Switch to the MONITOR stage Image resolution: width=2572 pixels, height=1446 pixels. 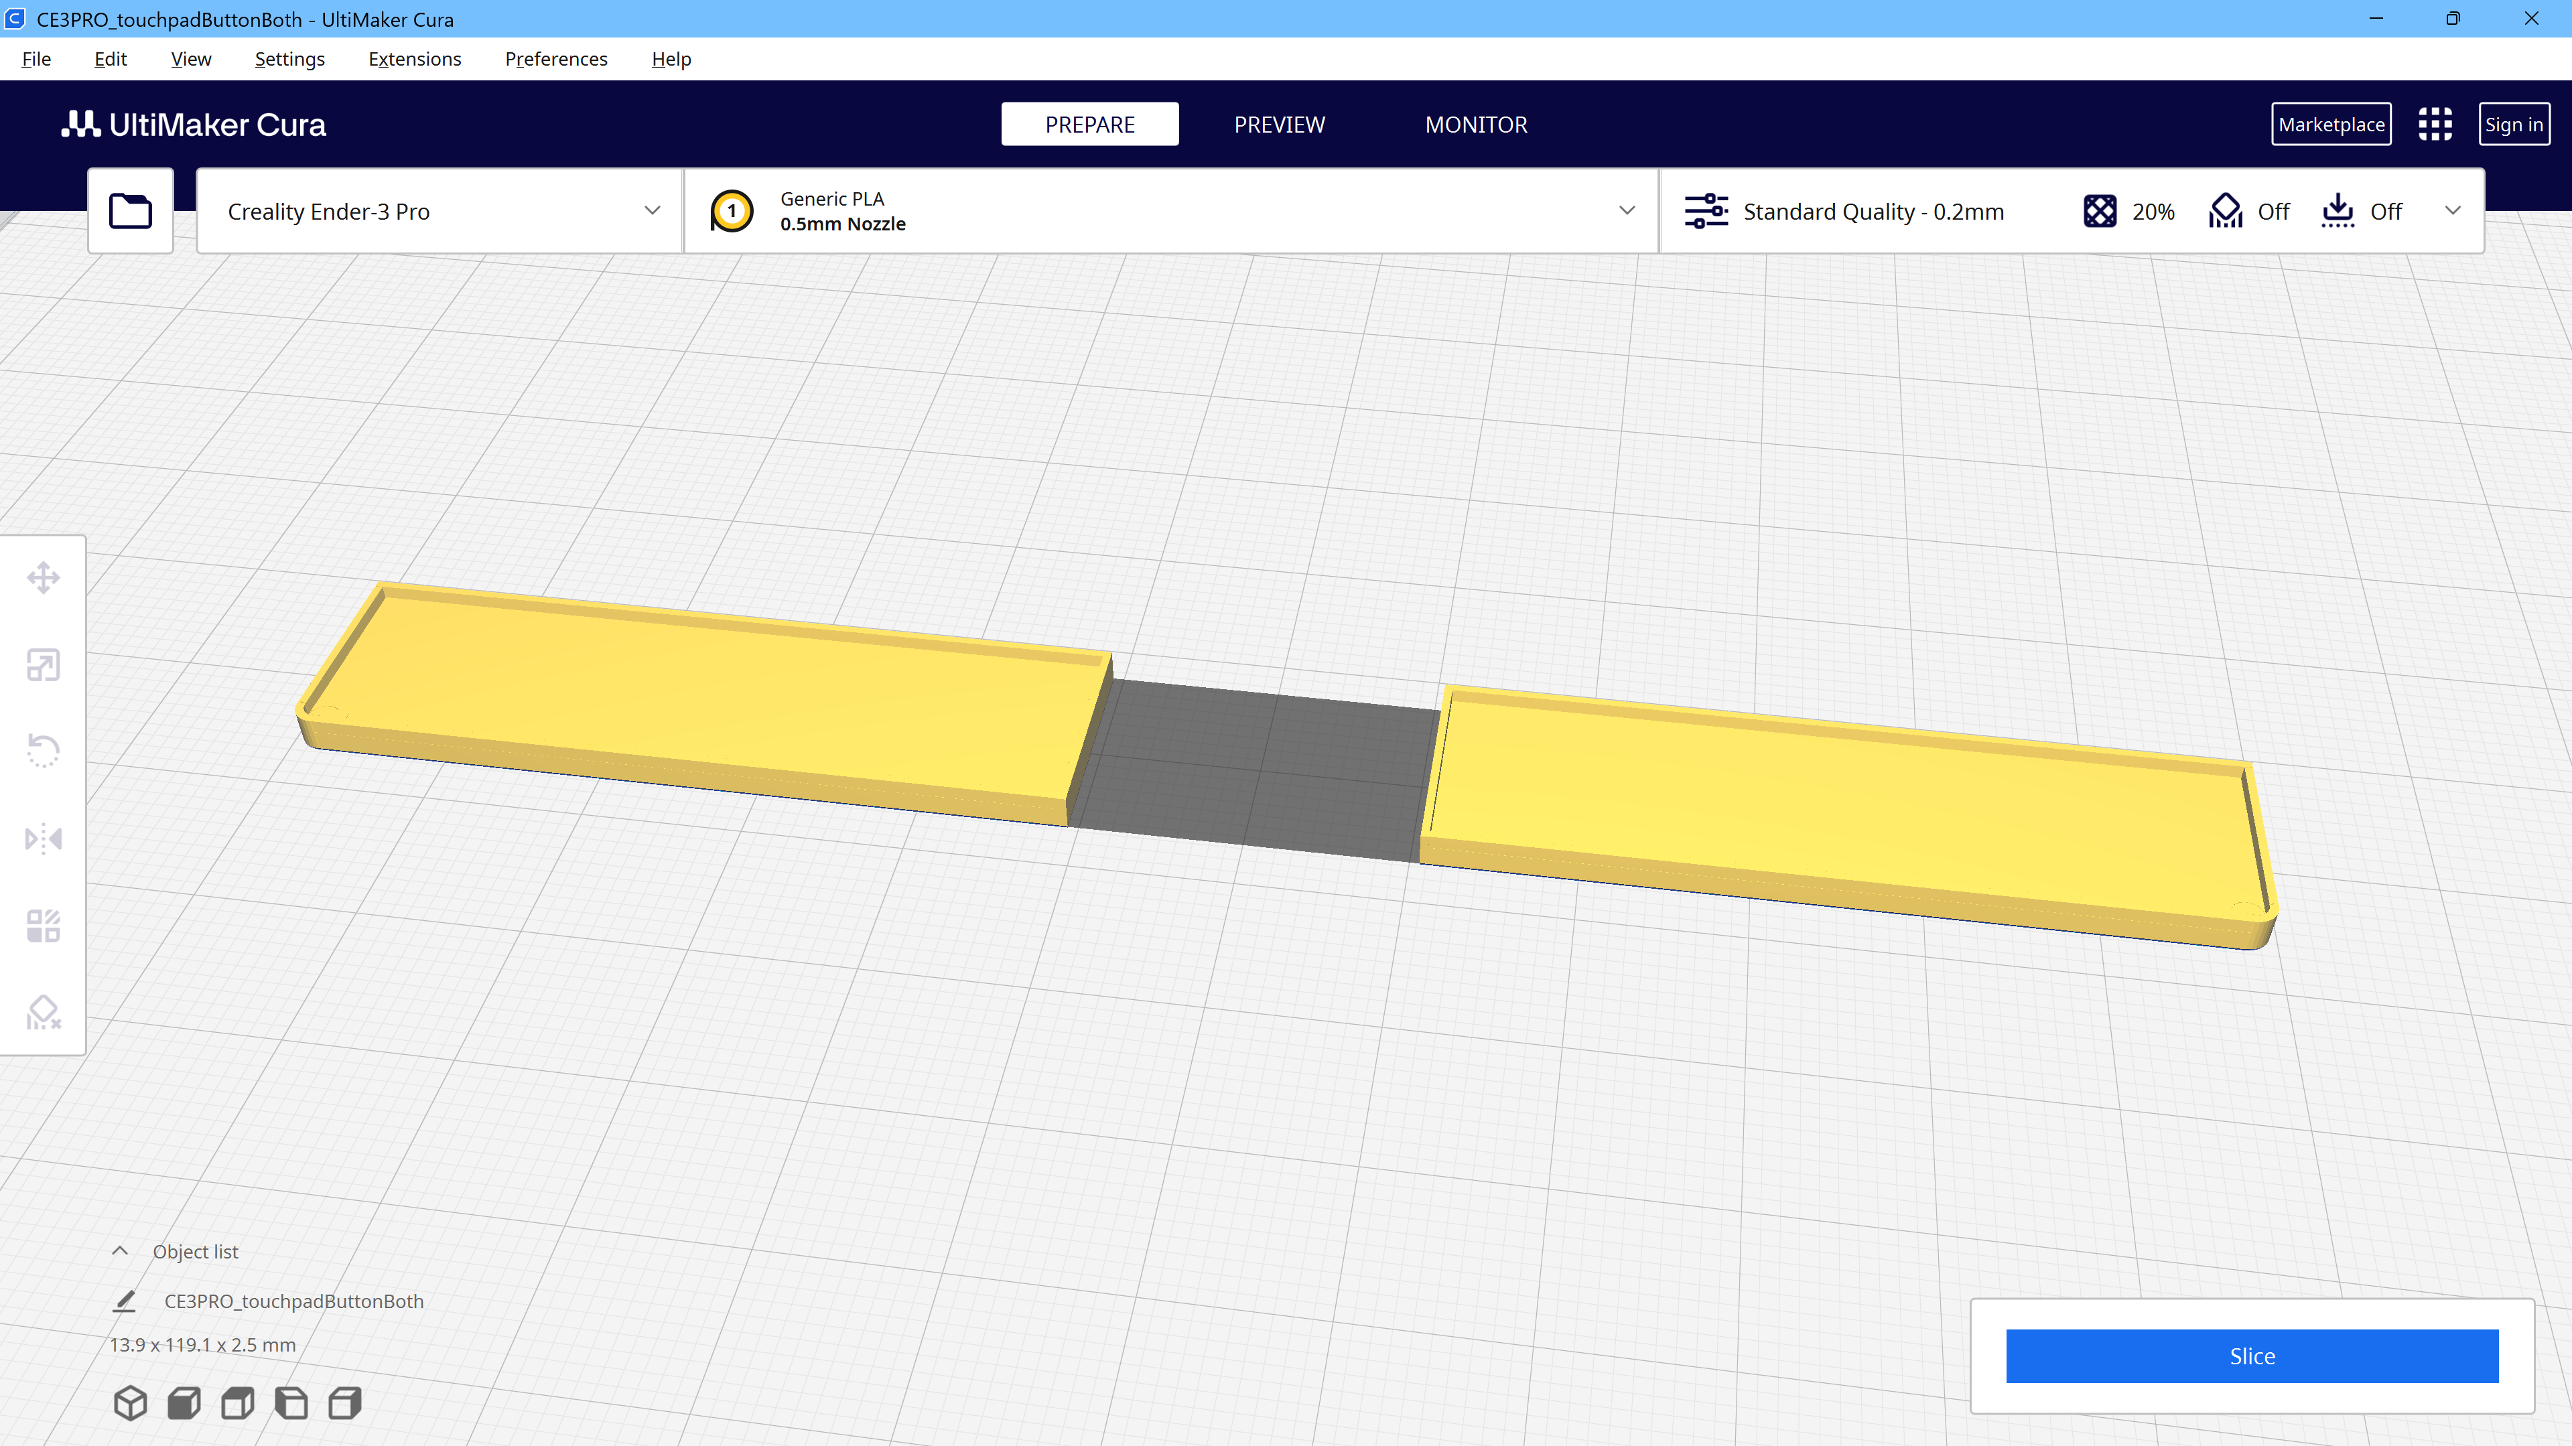[1476, 125]
